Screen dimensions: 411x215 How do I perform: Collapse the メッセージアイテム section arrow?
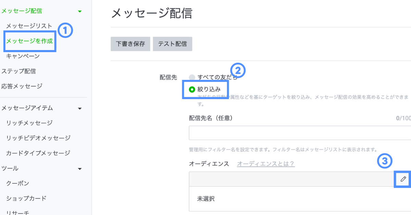tap(80, 108)
